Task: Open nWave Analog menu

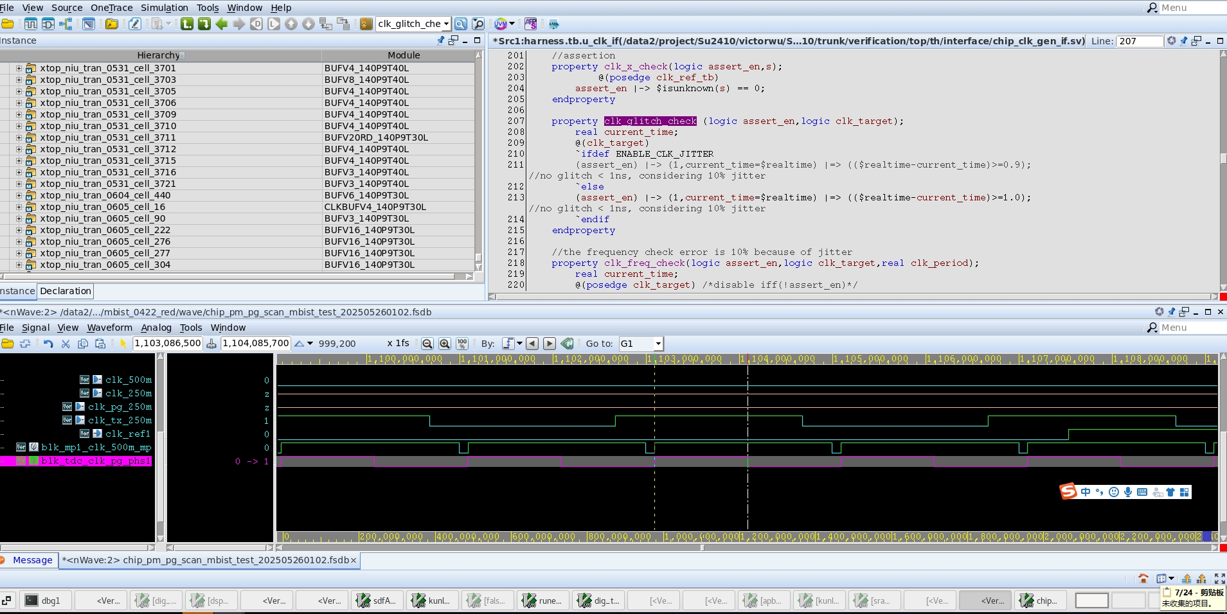Action: tap(156, 328)
